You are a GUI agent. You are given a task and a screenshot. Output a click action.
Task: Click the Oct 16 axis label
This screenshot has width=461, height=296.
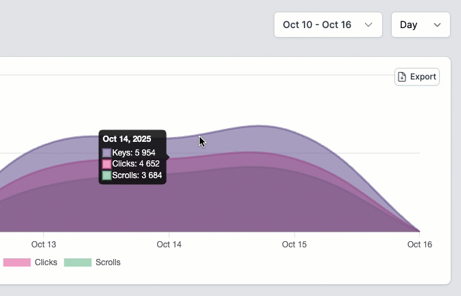coord(418,244)
